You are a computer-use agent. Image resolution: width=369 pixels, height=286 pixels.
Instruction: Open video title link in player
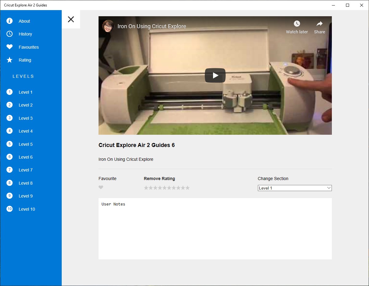(x=152, y=26)
